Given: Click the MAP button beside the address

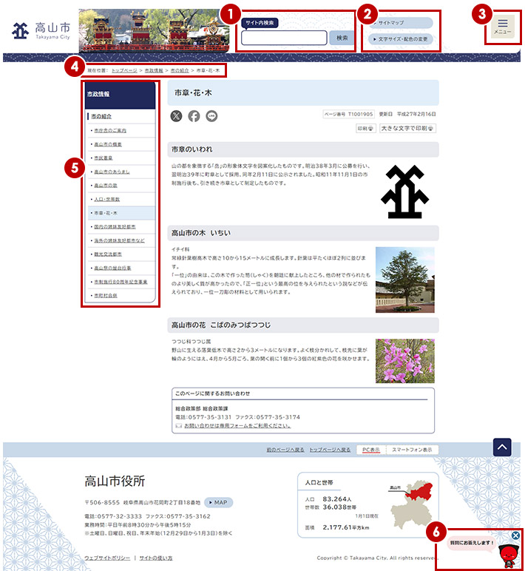Looking at the screenshot, I should click(x=218, y=502).
